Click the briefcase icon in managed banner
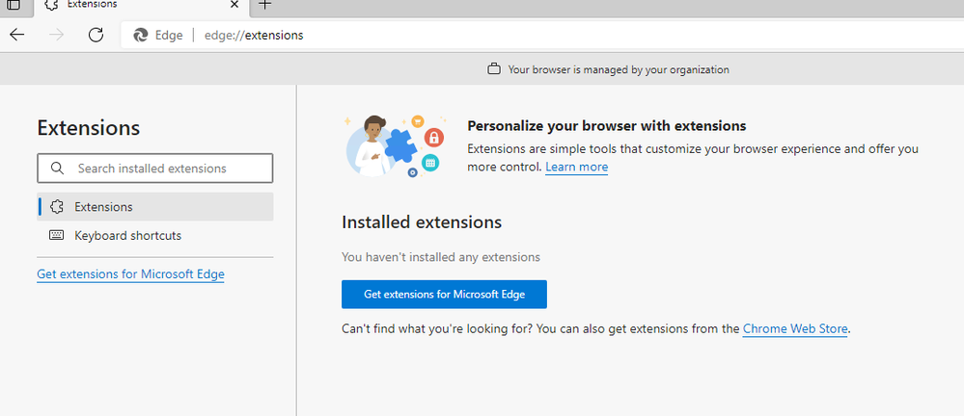This screenshot has width=964, height=416. click(494, 69)
